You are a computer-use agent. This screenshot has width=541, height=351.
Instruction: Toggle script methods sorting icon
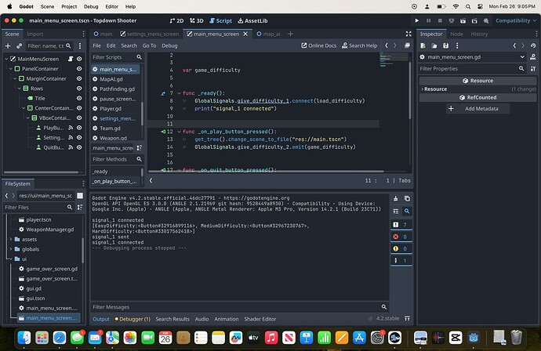click(x=139, y=148)
